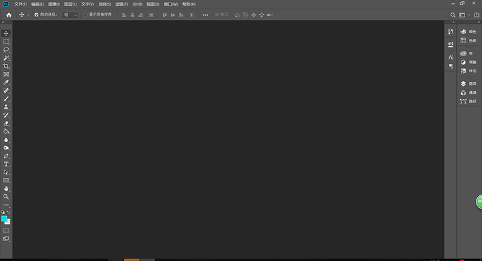Align right edges in options bar
Viewport: 482px width, 261px height.
(x=141, y=15)
